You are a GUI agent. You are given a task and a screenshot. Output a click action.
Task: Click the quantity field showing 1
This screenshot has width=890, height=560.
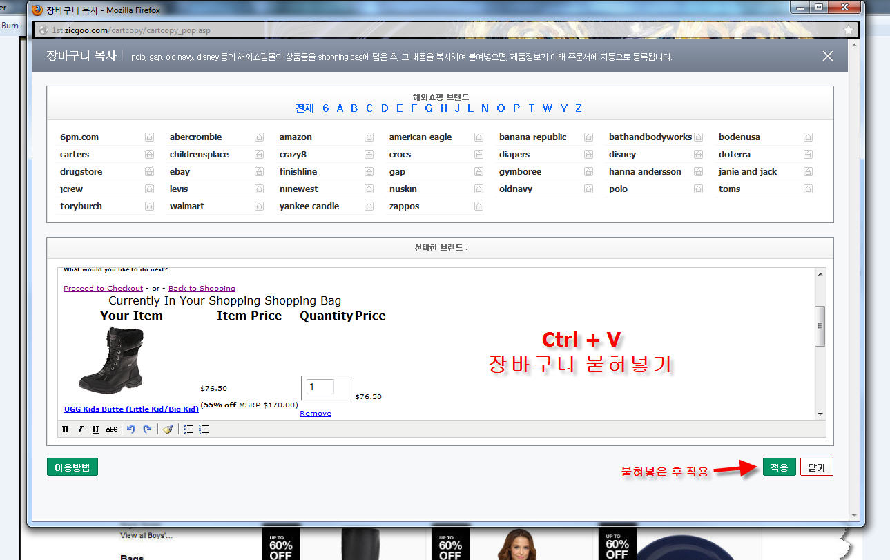(320, 387)
